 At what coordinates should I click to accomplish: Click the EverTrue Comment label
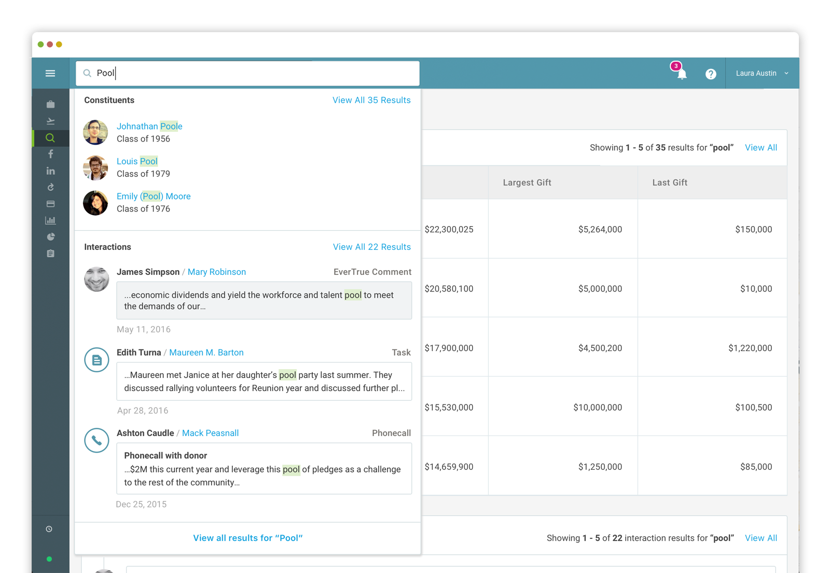tap(372, 272)
